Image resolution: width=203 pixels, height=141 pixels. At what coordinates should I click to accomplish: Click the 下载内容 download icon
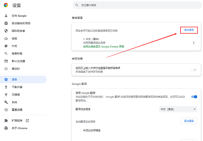(x=6, y=87)
